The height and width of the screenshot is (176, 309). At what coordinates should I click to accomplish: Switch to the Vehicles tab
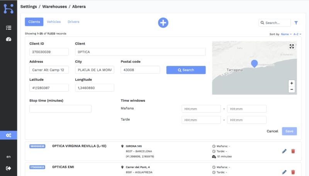54,22
